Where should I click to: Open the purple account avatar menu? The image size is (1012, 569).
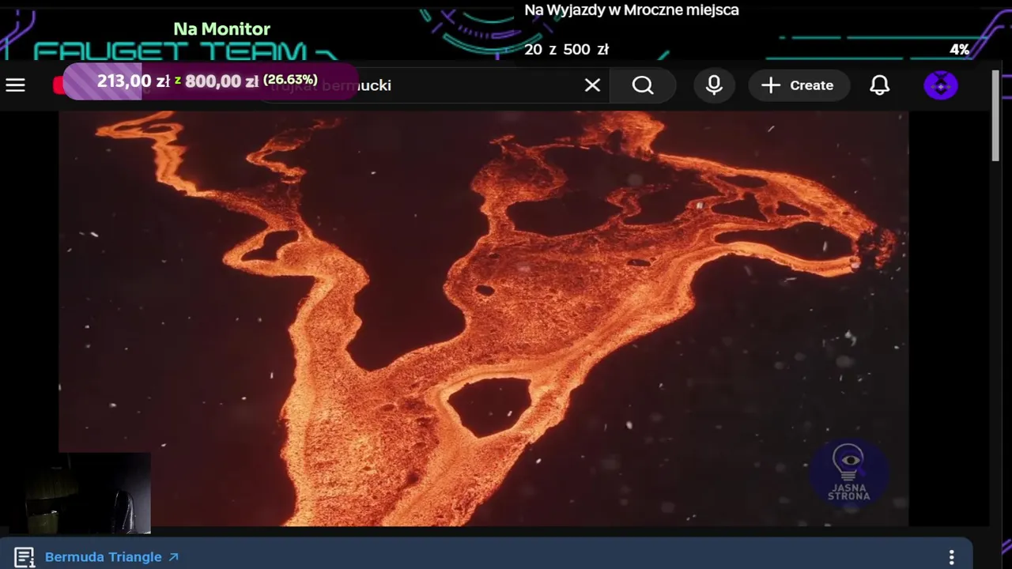pos(941,85)
